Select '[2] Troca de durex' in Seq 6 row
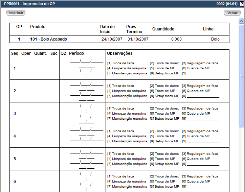This screenshot has height=192, width=245. click(x=164, y=176)
